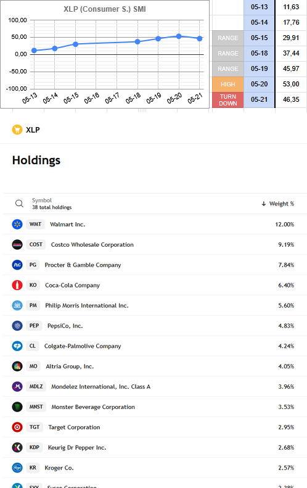Sort holdings by Weight % arrow
Screen dimensions: 307x488
[263, 204]
